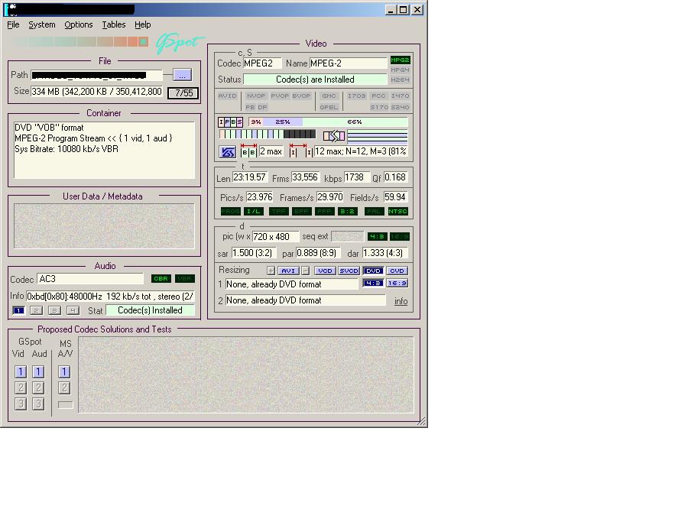The image size is (678, 522).
Task: Click the 23.976 Pics/s value
Action: pos(259,197)
